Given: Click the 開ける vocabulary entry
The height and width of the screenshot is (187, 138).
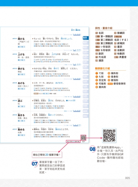Looking at the screenshot, I should (21, 39).
